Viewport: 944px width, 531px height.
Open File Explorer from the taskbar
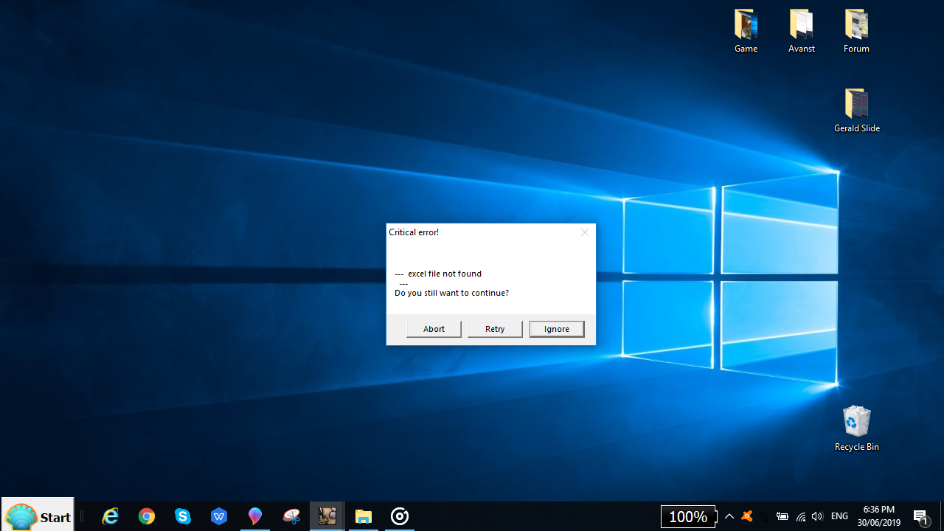pos(364,516)
